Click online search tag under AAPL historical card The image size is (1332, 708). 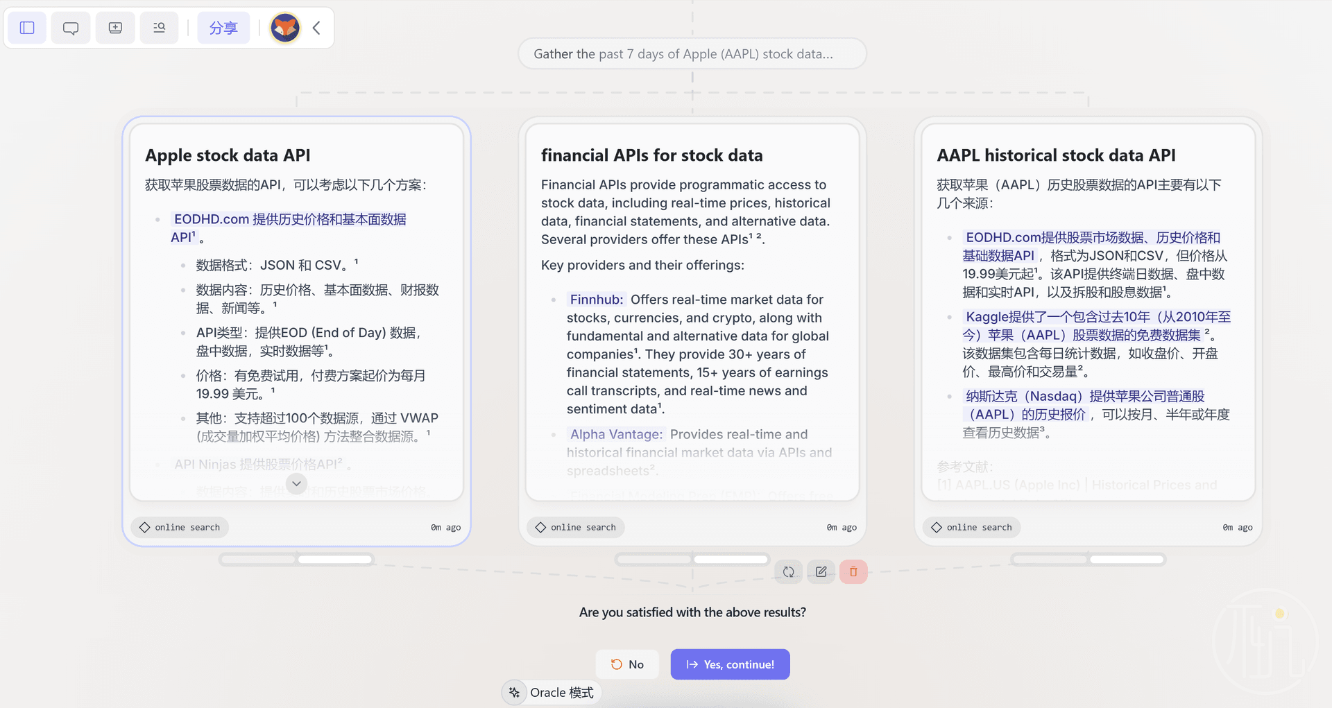tap(972, 527)
